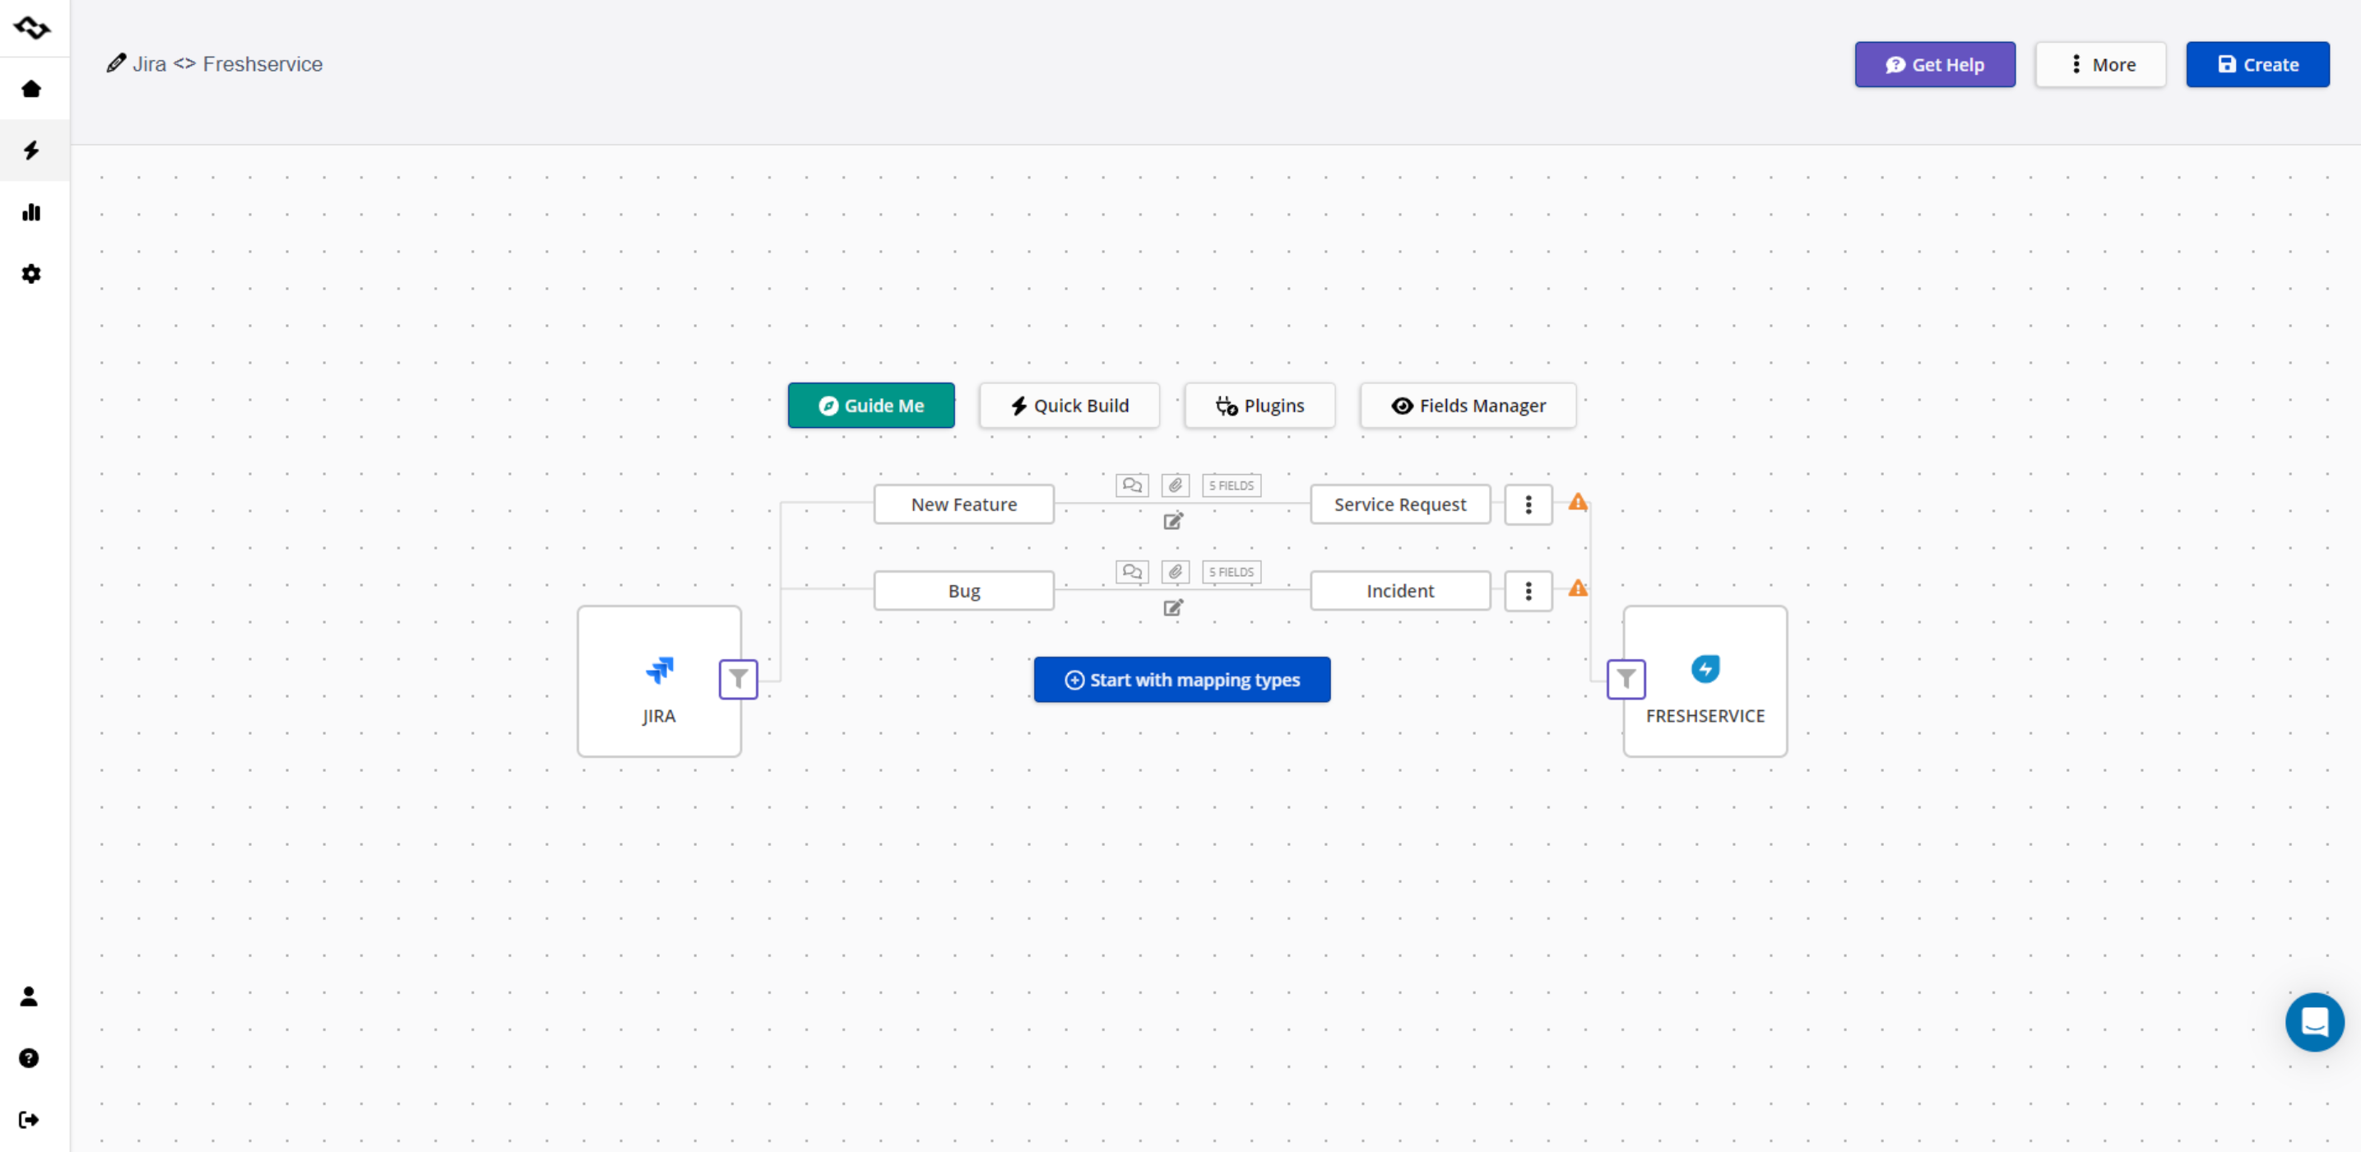Click the logout icon in sidebar

click(30, 1119)
